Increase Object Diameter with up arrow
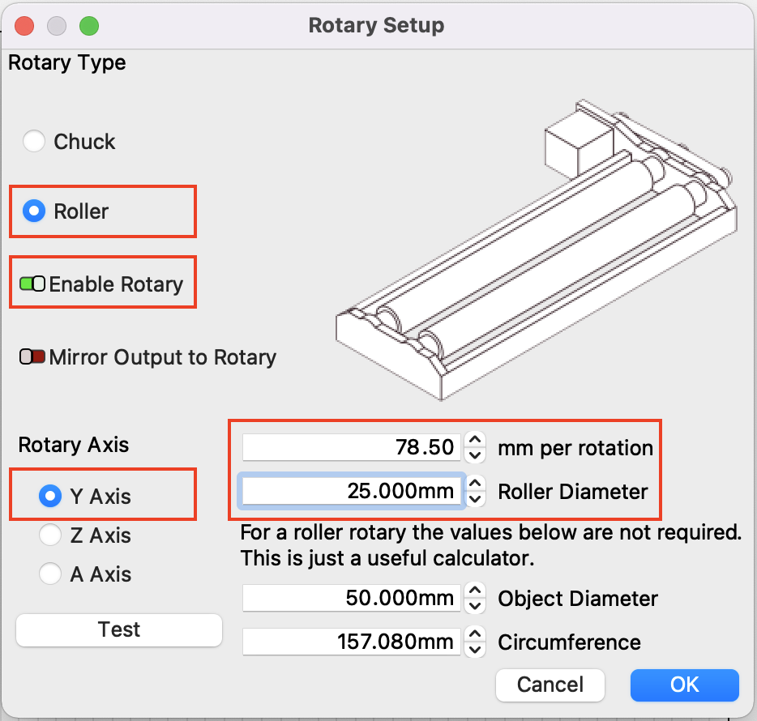This screenshot has width=757, height=721. tap(476, 591)
